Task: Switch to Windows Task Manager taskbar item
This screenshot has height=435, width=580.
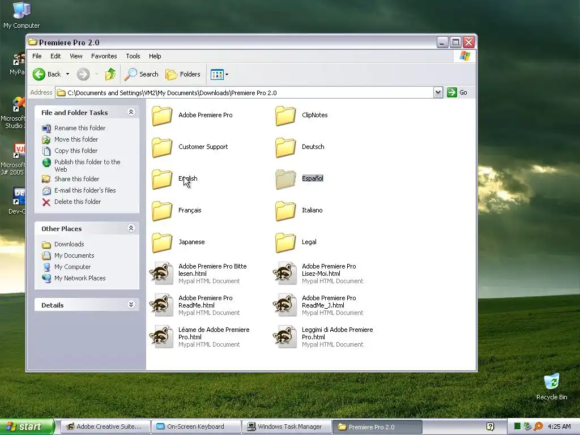Action: click(x=287, y=427)
